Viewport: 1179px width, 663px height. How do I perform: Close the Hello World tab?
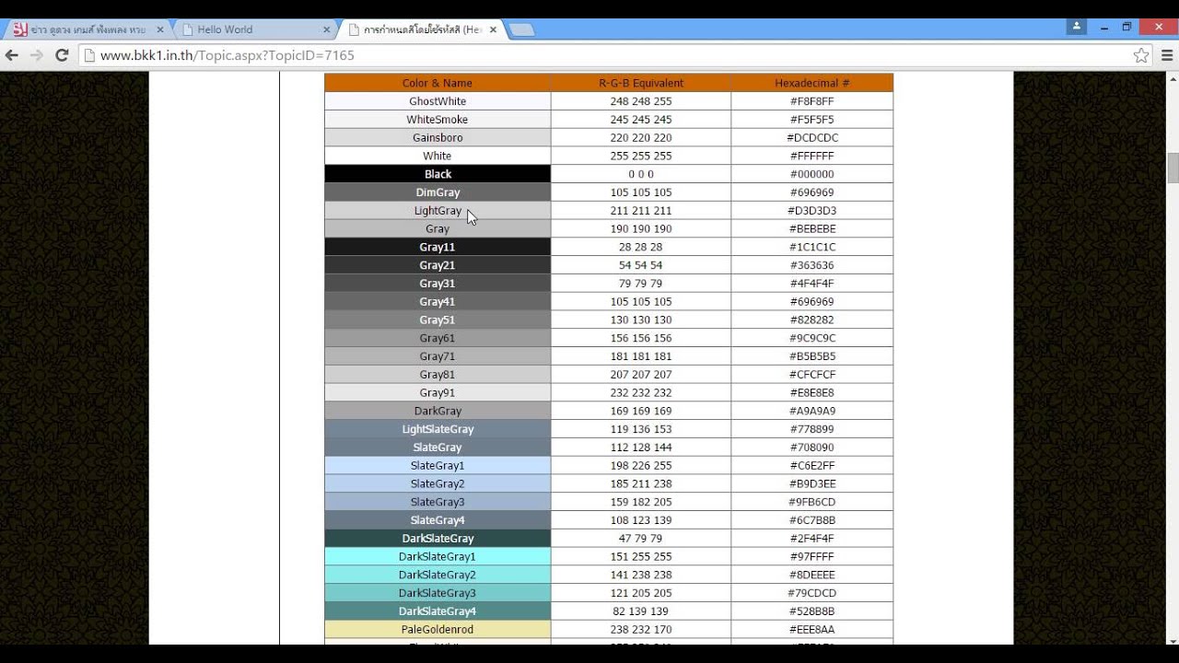click(328, 29)
